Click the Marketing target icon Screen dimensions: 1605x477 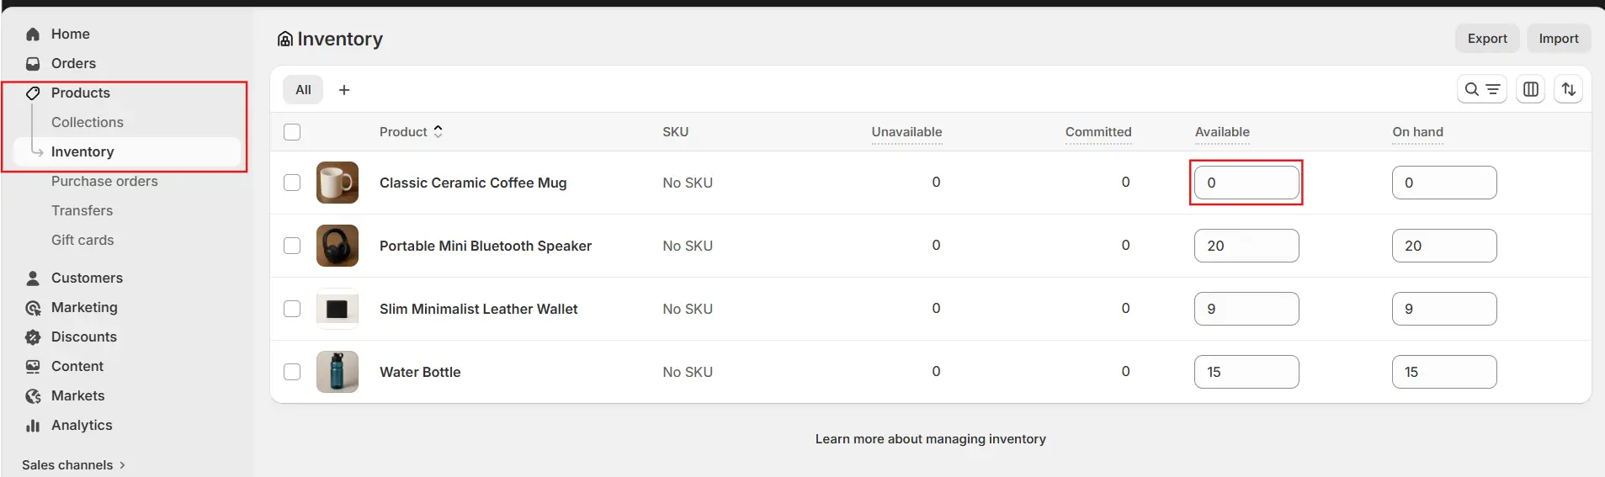[33, 308]
